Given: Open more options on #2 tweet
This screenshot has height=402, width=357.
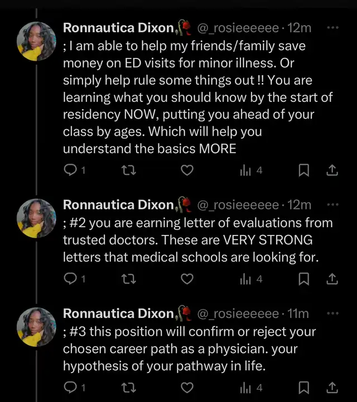Looking at the screenshot, I should click(332, 204).
